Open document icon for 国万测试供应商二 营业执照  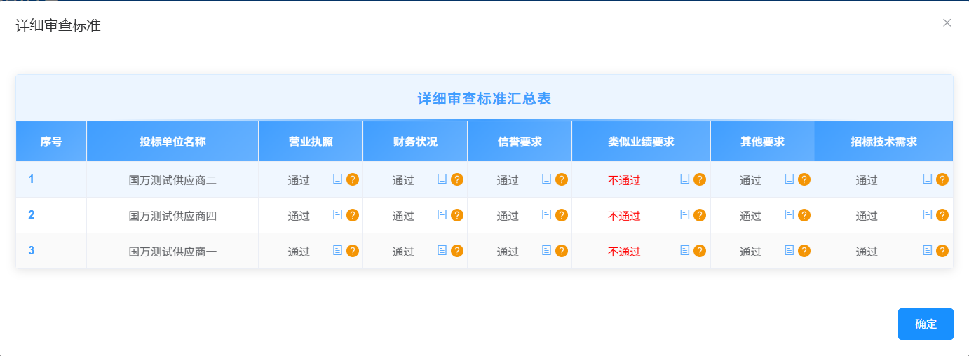point(337,179)
